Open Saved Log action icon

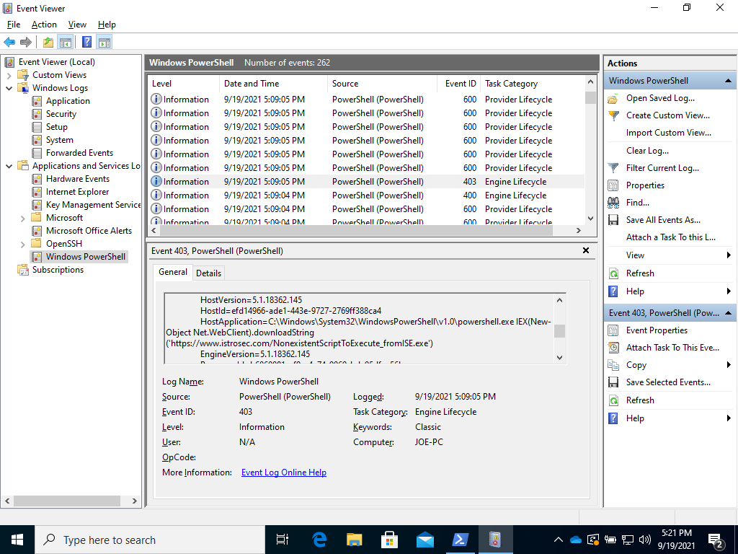tap(613, 98)
